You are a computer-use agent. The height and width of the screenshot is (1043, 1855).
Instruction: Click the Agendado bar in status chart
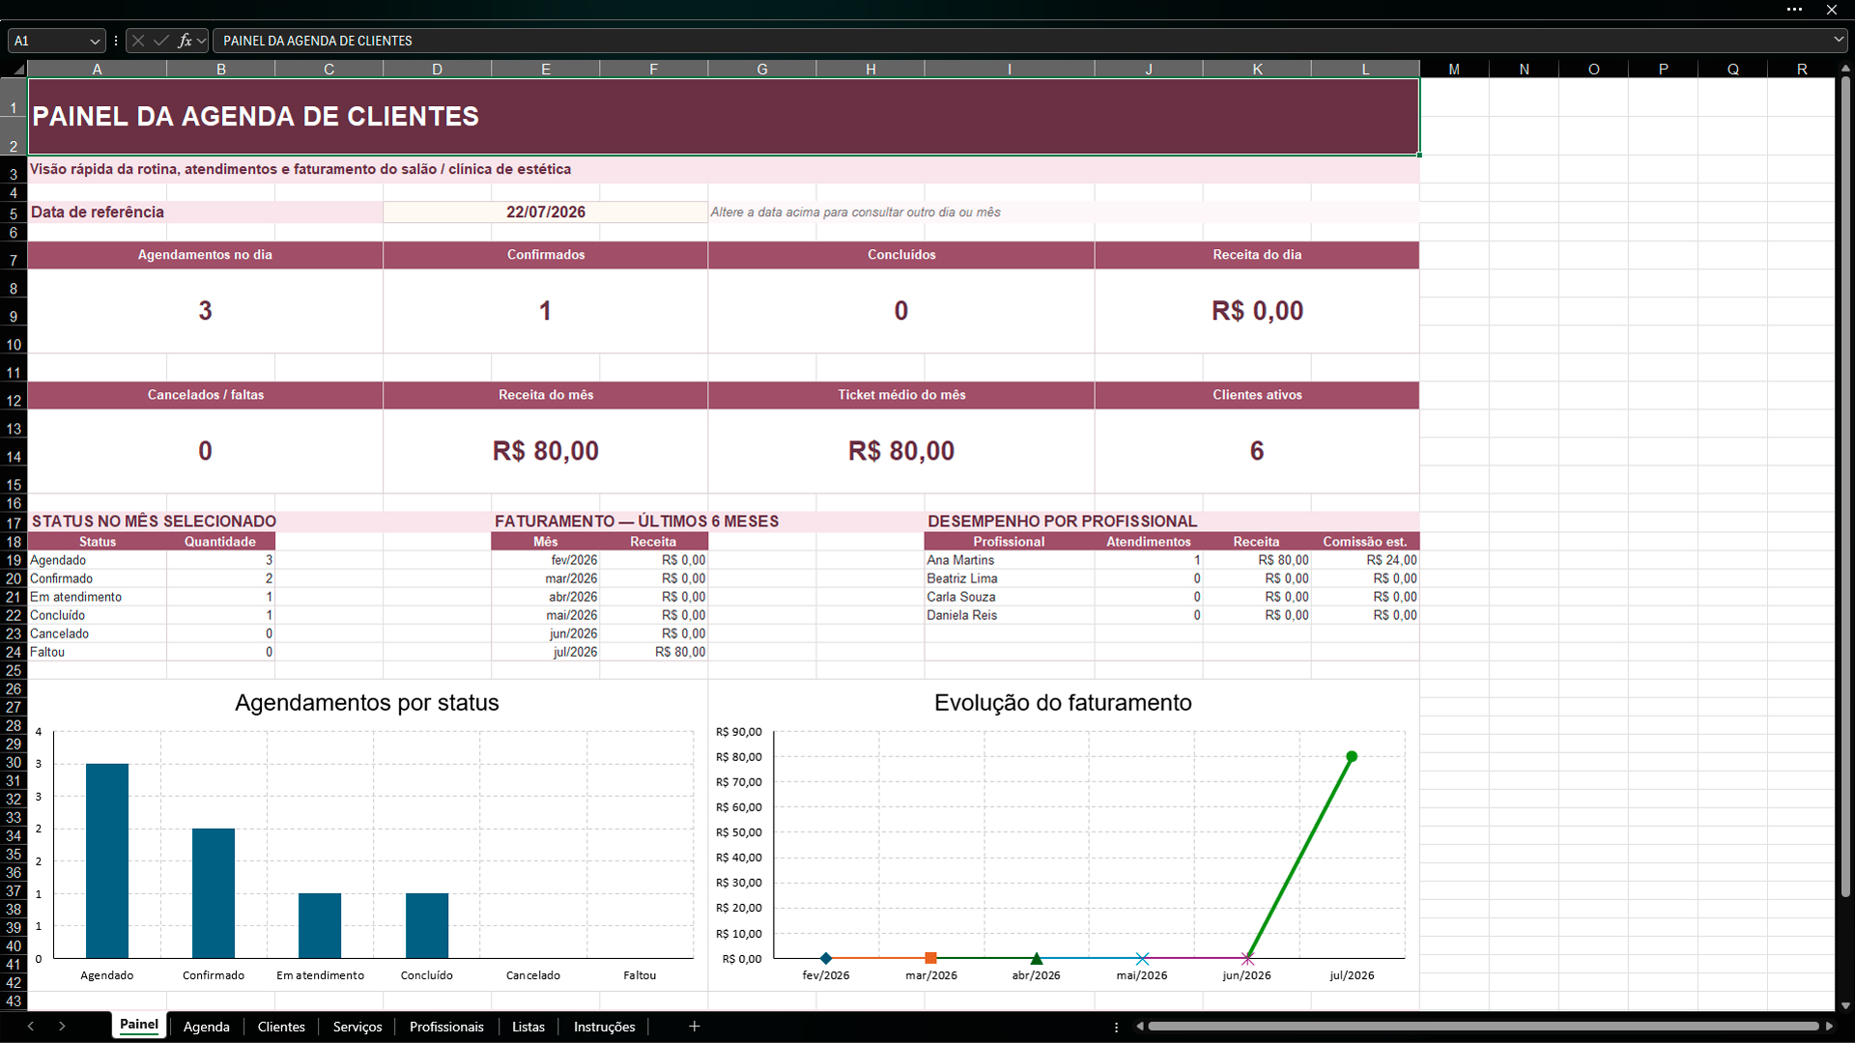107,860
